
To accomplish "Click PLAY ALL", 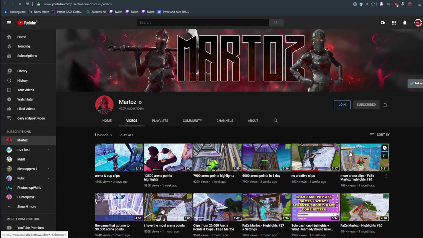I will pos(126,135).
